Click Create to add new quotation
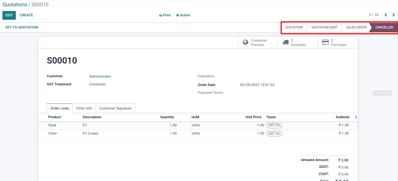This screenshot has width=398, height=181. (x=27, y=15)
